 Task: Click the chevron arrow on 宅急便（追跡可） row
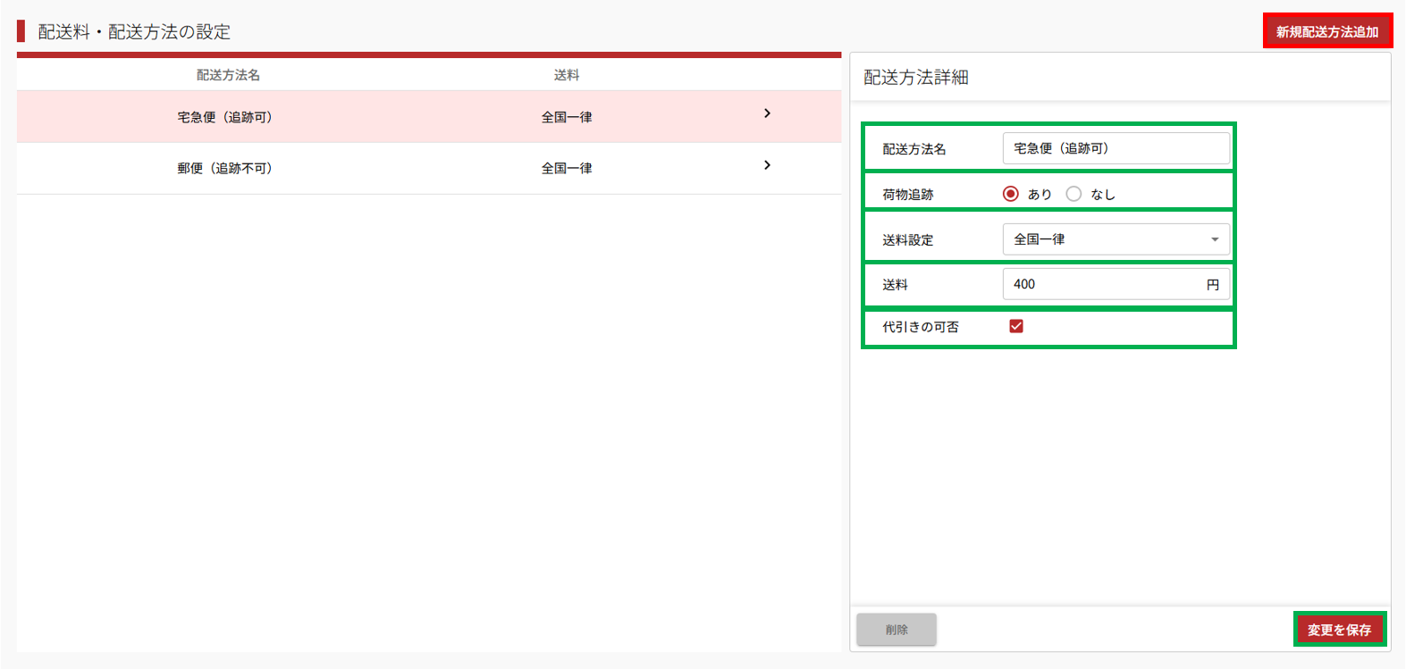767,113
